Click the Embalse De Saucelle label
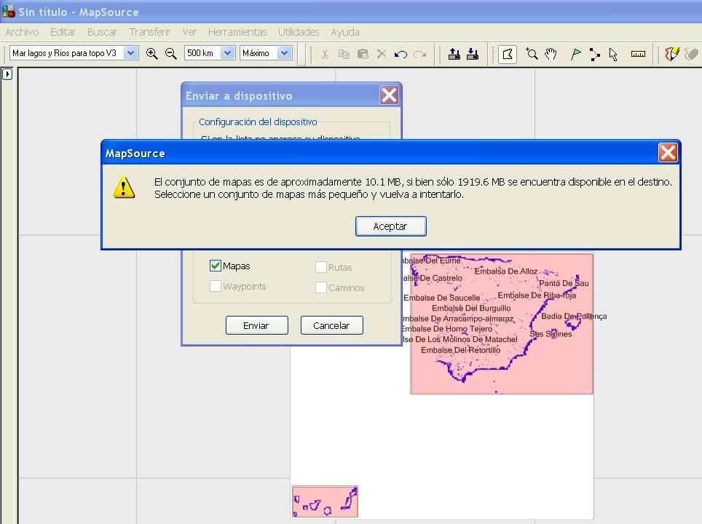 (x=442, y=298)
